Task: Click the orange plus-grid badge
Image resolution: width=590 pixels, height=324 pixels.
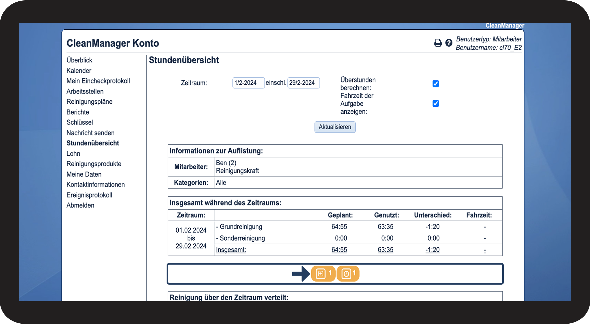Action: [323, 274]
